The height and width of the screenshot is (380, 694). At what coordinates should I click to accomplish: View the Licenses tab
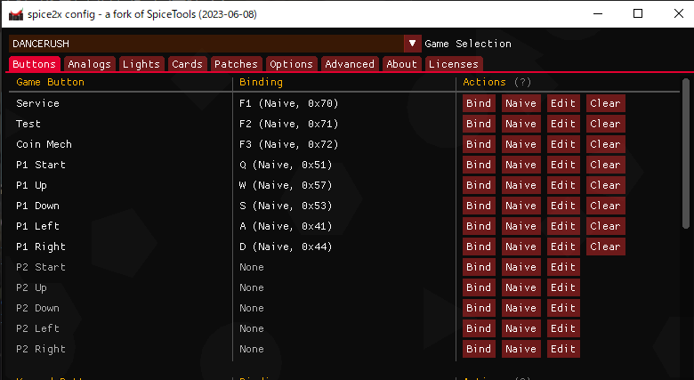pyautogui.click(x=453, y=64)
